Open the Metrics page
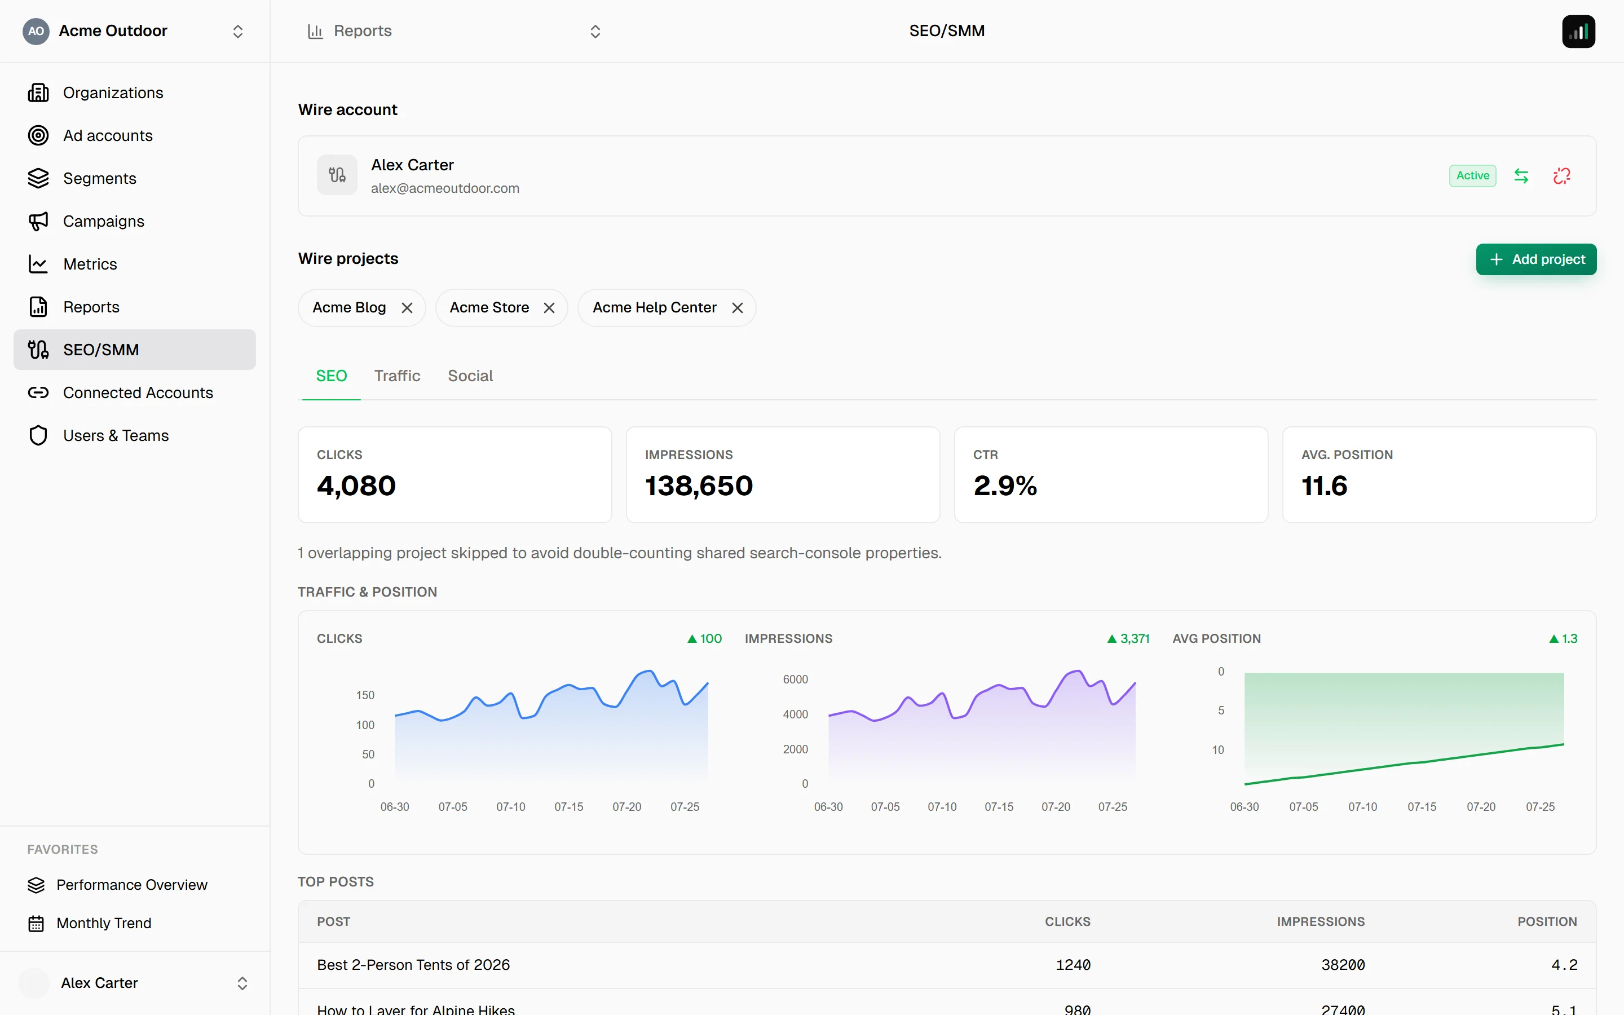 pos(135,264)
